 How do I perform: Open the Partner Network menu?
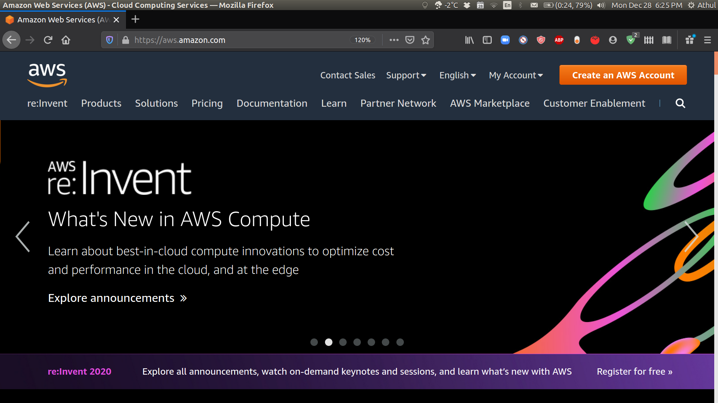398,103
